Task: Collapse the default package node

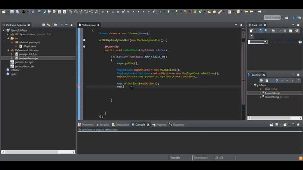Action: coord(12,42)
